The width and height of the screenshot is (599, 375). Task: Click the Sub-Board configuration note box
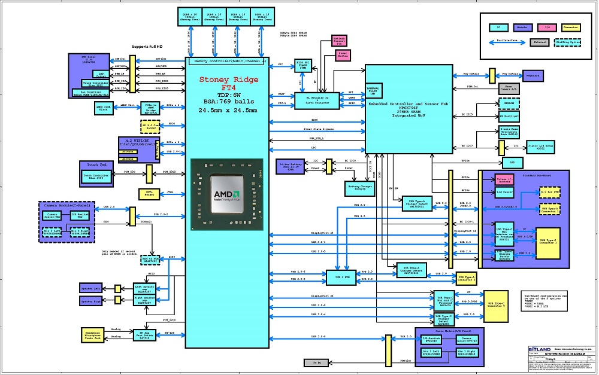coord(544,301)
